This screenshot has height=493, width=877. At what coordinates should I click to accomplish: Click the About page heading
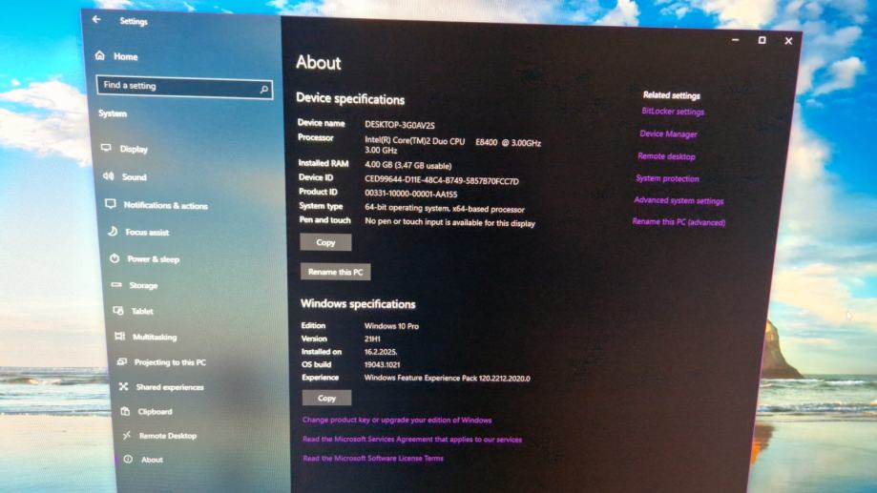coord(318,62)
